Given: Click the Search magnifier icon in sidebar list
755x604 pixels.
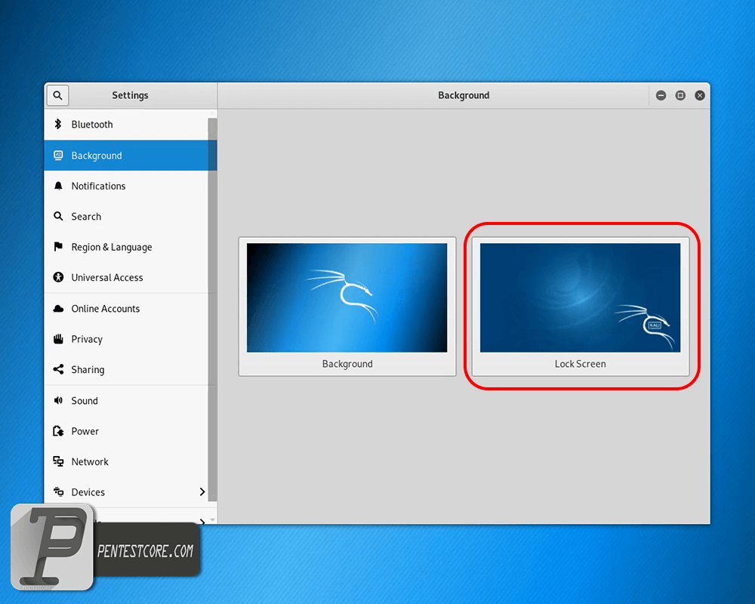Looking at the screenshot, I should tap(58, 216).
